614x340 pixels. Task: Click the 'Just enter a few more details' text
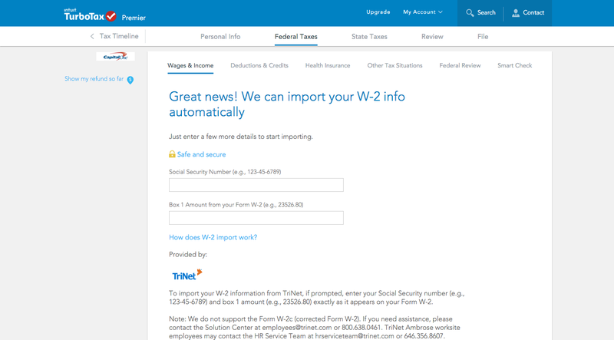pos(241,137)
